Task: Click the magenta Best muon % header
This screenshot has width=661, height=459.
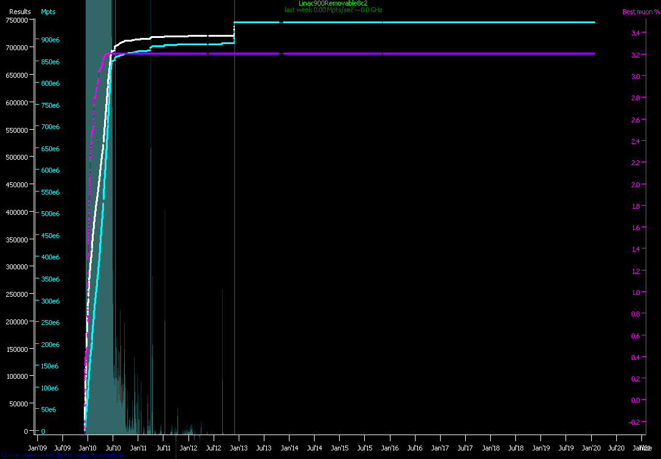Action: [x=637, y=12]
